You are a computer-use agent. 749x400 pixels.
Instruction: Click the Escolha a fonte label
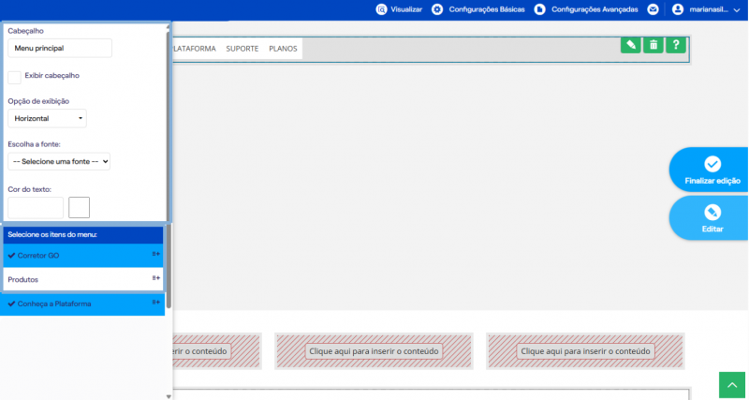coord(35,144)
